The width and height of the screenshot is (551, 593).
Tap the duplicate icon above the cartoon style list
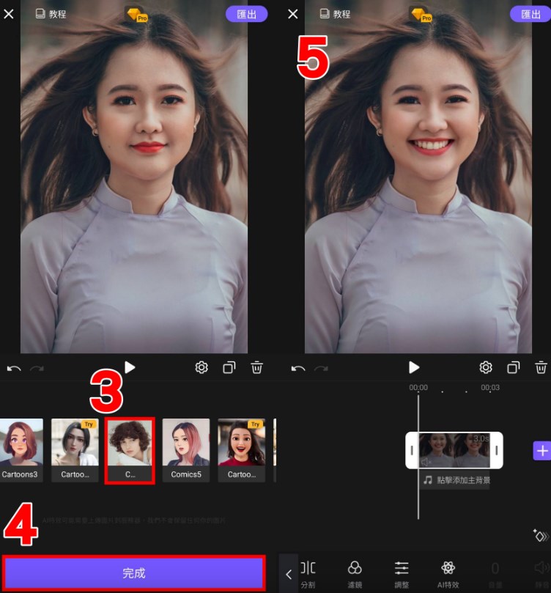tap(229, 367)
